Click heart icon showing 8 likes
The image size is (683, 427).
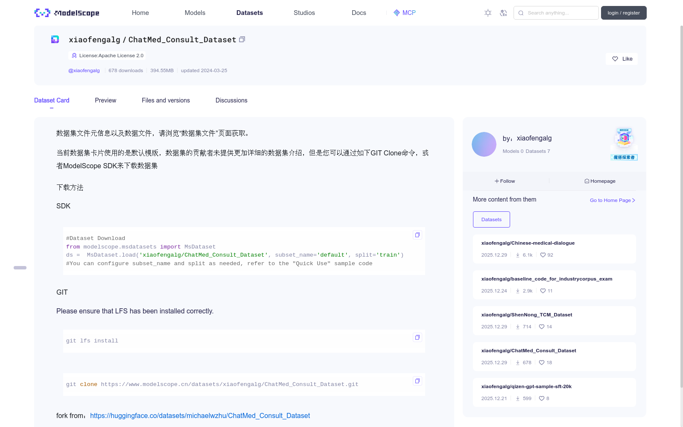pyautogui.click(x=542, y=398)
